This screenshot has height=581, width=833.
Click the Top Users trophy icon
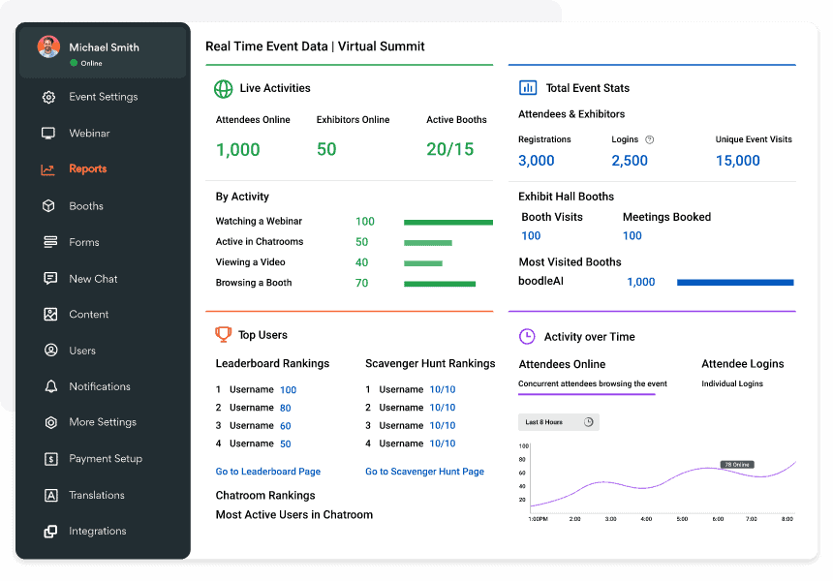[223, 335]
